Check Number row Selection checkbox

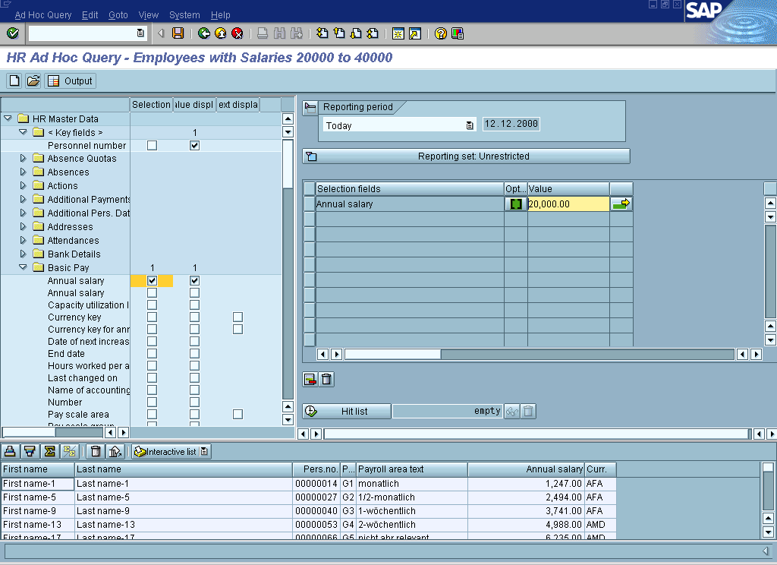(x=152, y=402)
